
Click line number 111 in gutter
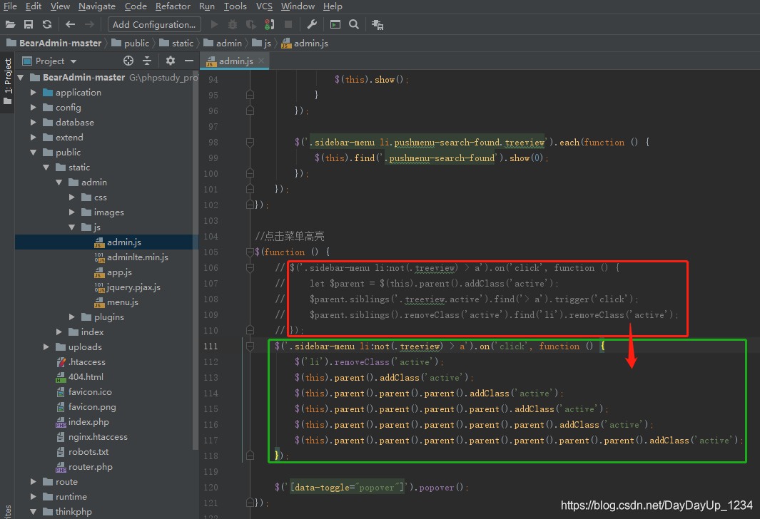(x=211, y=346)
